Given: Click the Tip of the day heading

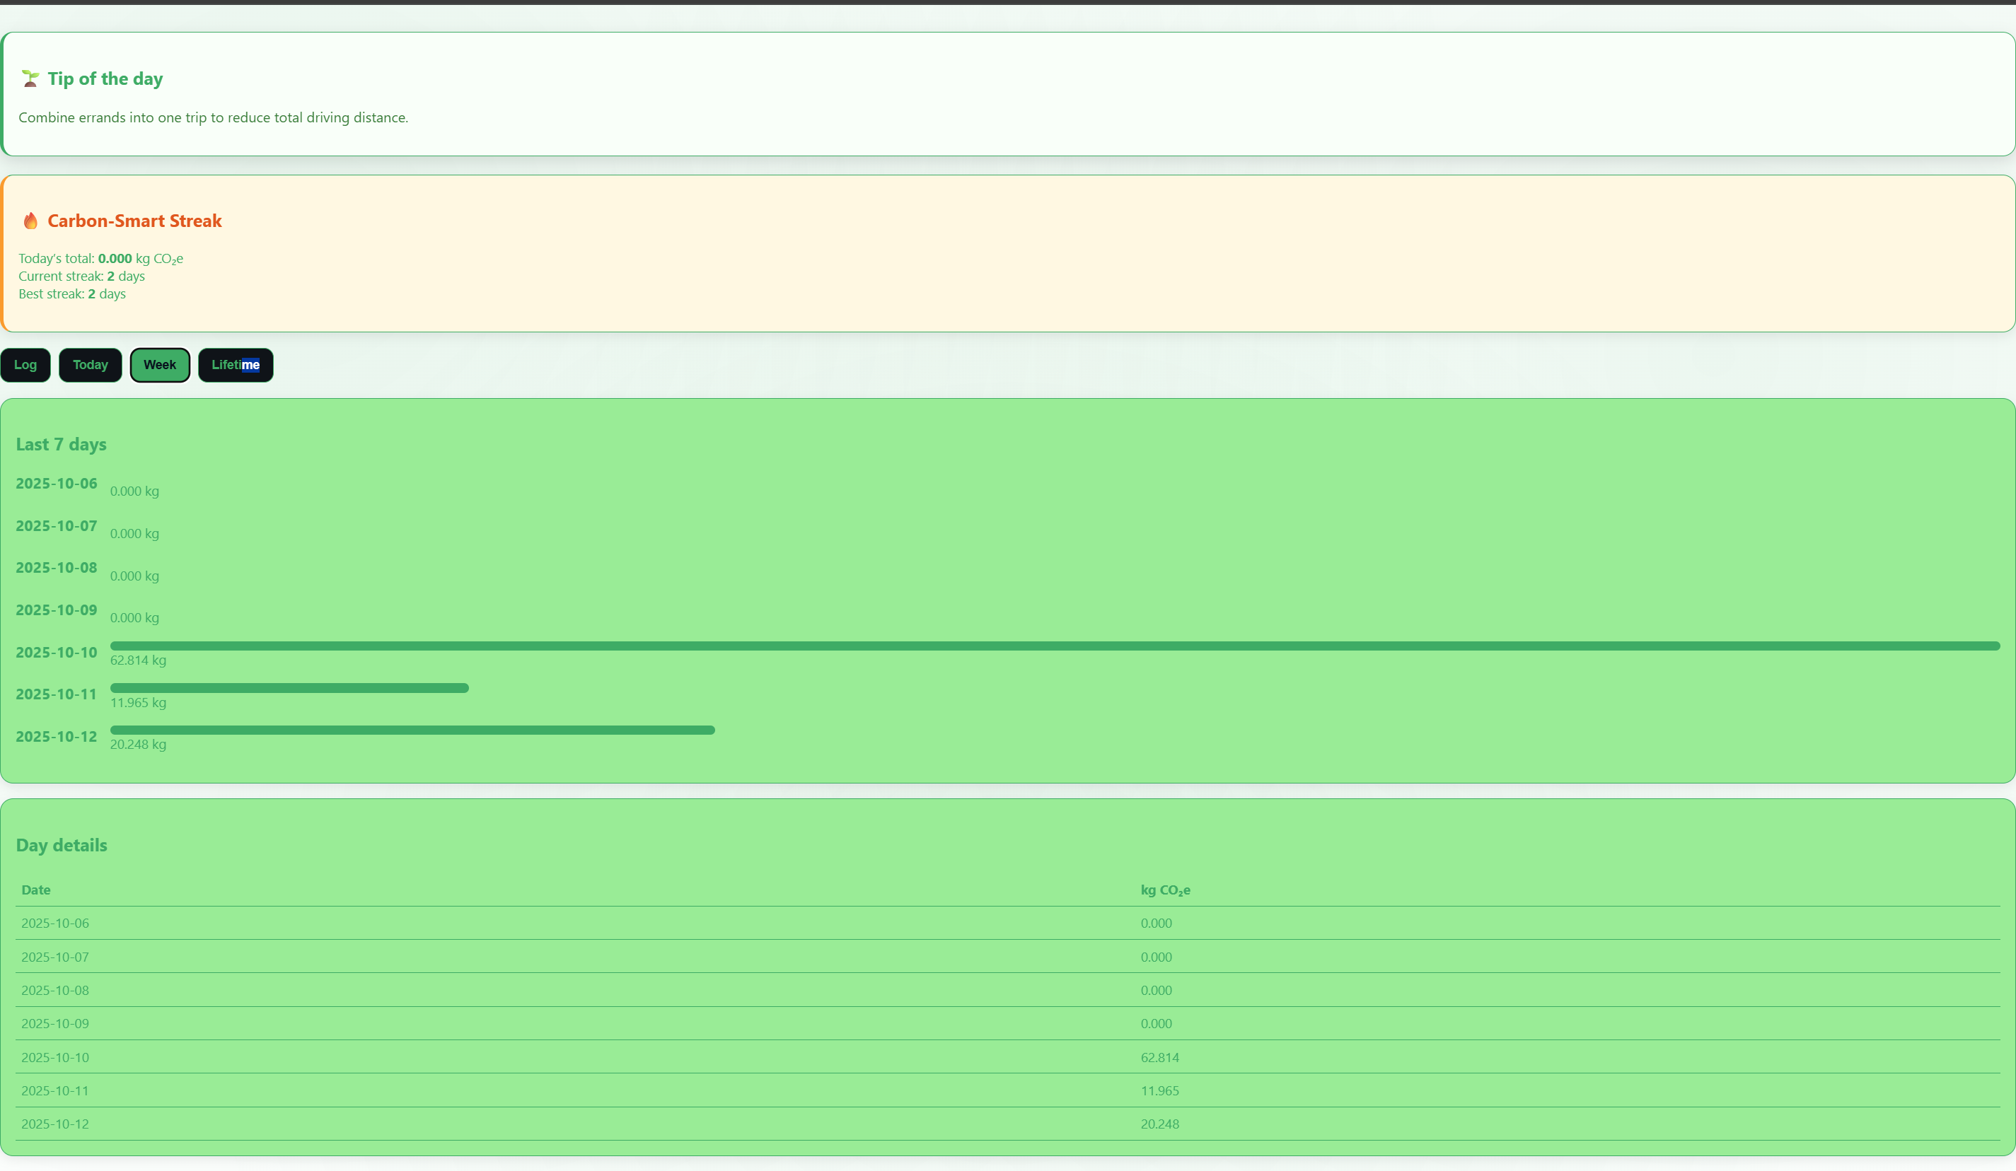Looking at the screenshot, I should (x=105, y=78).
